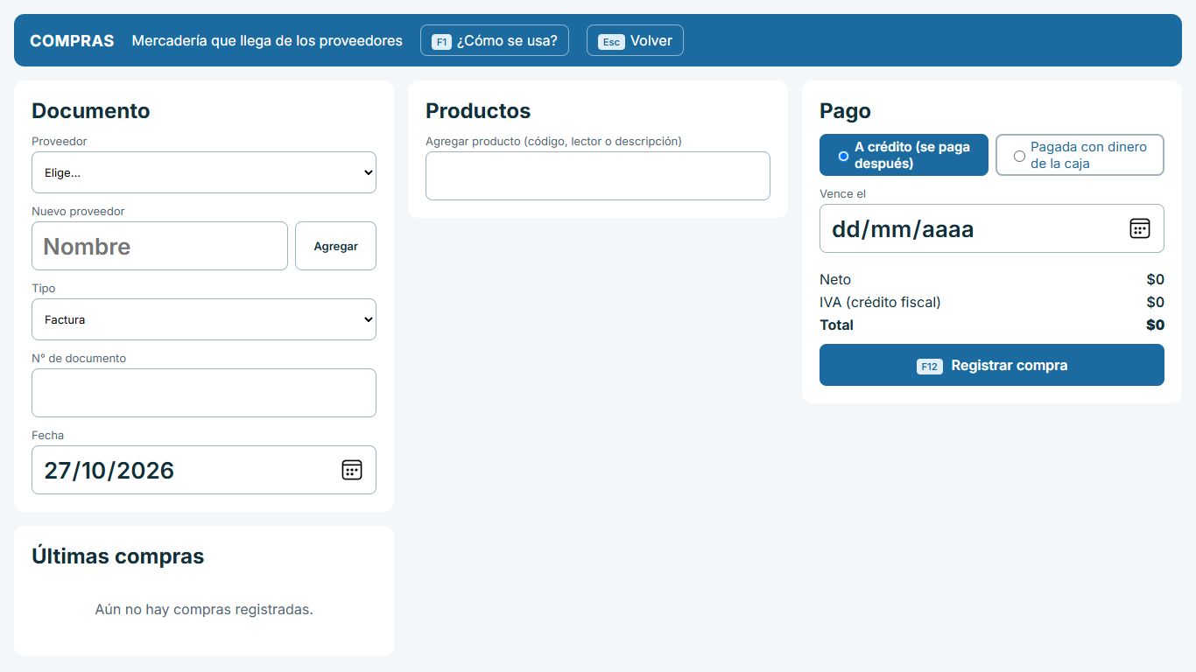Click the Productos heading
The height and width of the screenshot is (672, 1196).
coord(478,111)
